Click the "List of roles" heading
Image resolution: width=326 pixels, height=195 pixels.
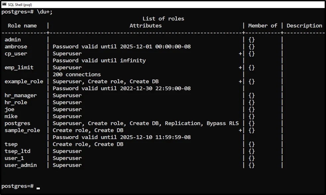163,19
